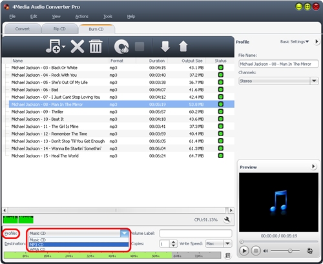This screenshot has width=323, height=264.
Task: Click the green status icon for Thriller row
Action: click(220, 112)
